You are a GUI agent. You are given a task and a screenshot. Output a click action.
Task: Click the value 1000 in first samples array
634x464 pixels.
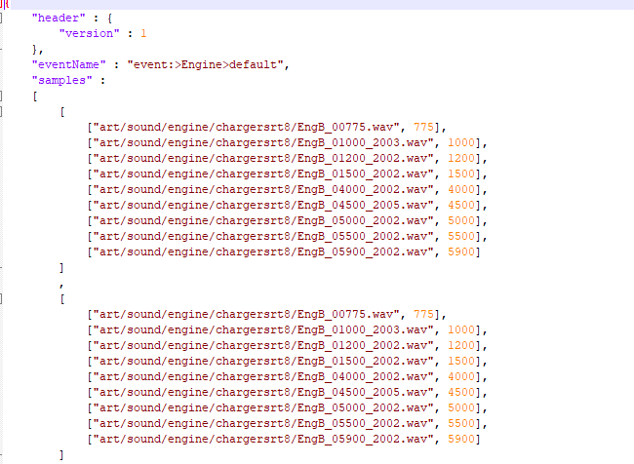[x=461, y=142]
